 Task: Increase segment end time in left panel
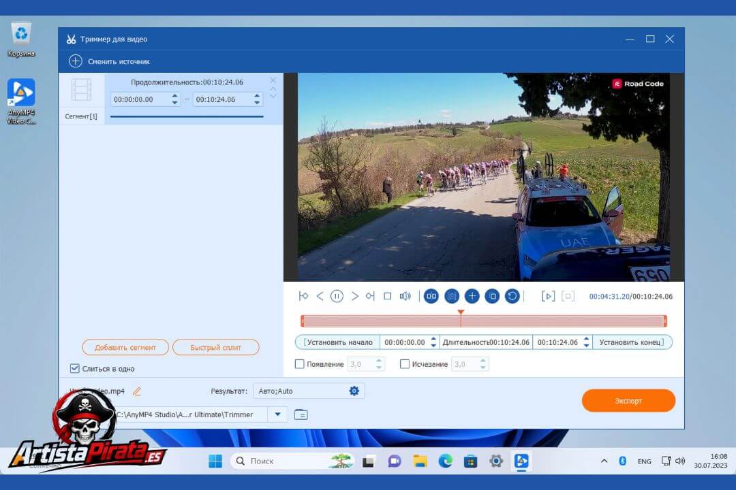coord(257,96)
